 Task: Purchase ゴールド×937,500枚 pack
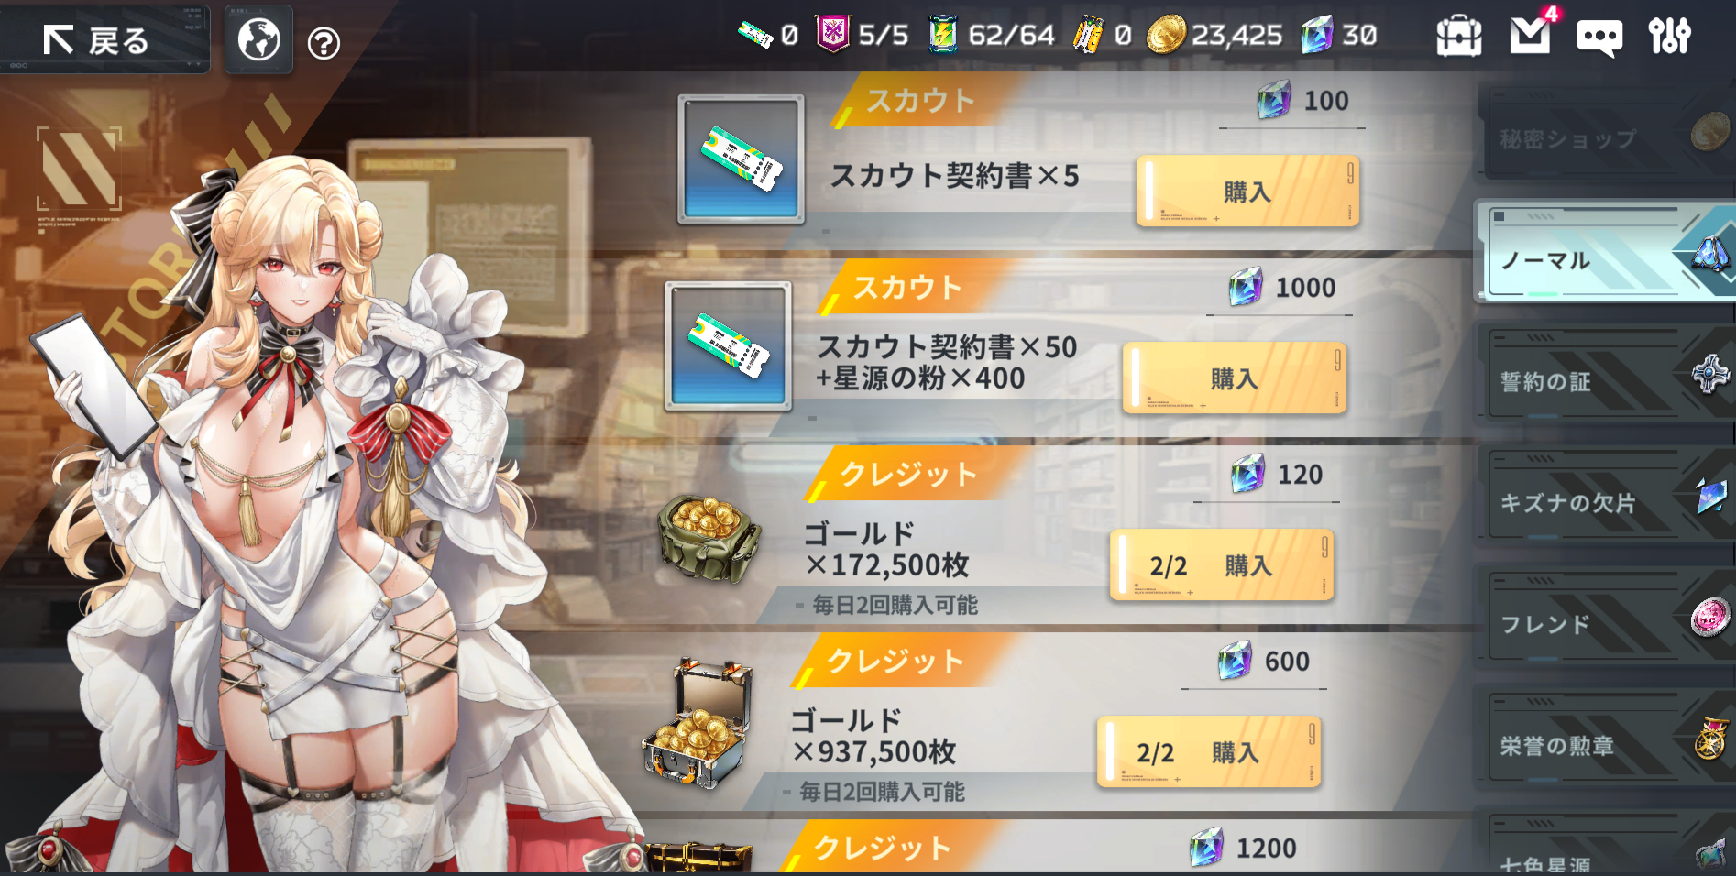1208,751
